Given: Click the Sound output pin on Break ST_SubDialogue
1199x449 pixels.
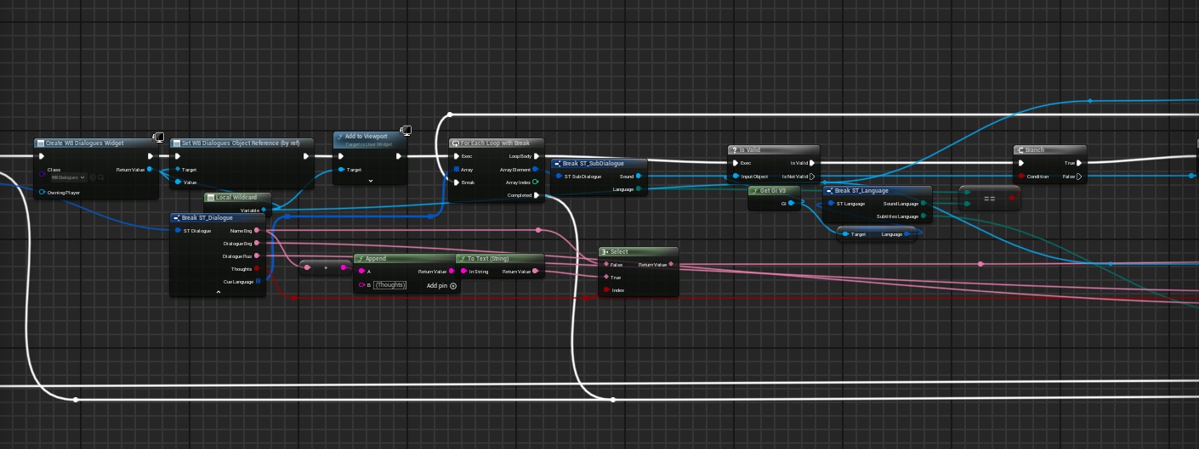Looking at the screenshot, I should pos(638,176).
